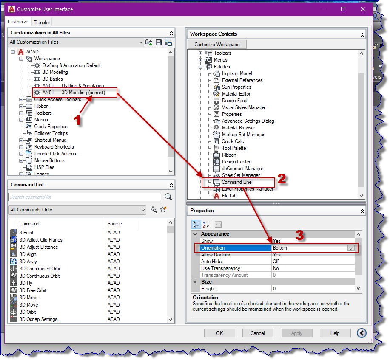This screenshot has width=390, height=360.
Task: Sort properties alphabetically
Action: (205, 225)
